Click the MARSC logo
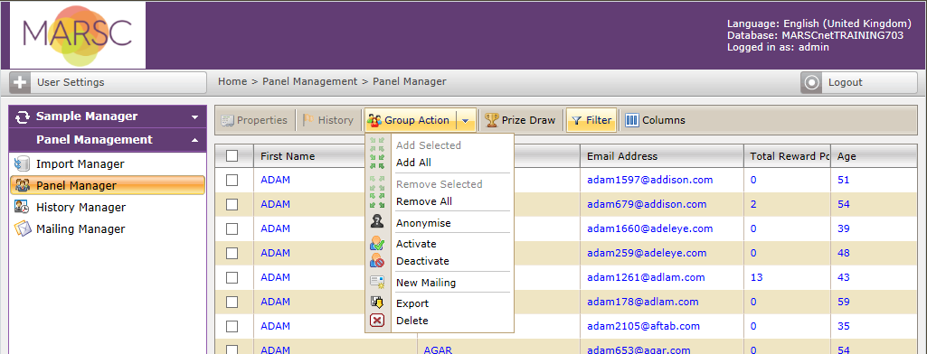Viewport: 927px width, 354px height. (78, 35)
